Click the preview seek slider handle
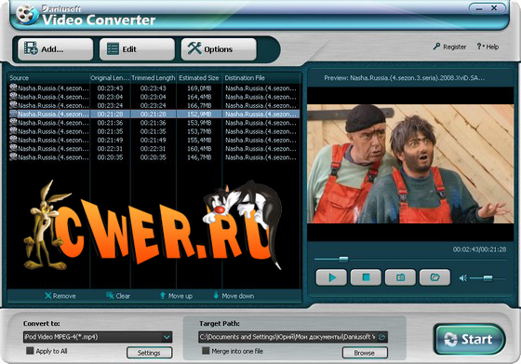The height and width of the screenshot is (364, 521). coord(343,260)
